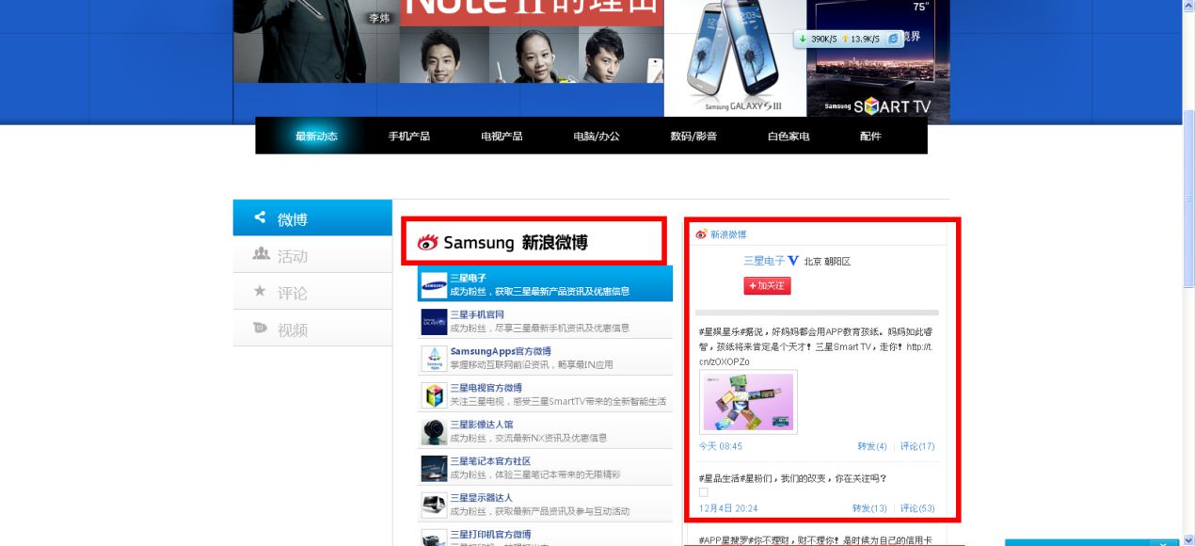Click the Galaxy avatar of 三星手机官网

434,321
